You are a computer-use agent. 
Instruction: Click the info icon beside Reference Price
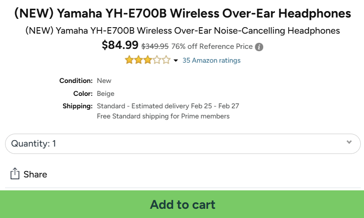(260, 47)
